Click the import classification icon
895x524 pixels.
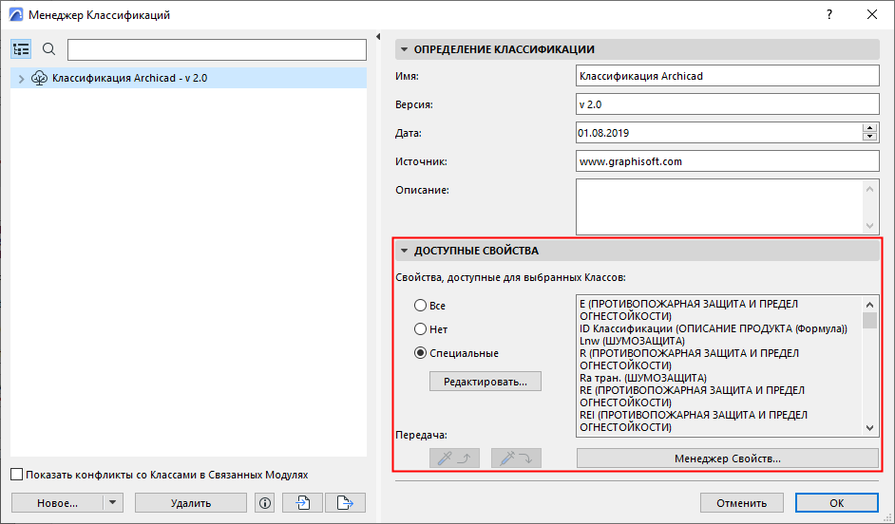[x=302, y=503]
